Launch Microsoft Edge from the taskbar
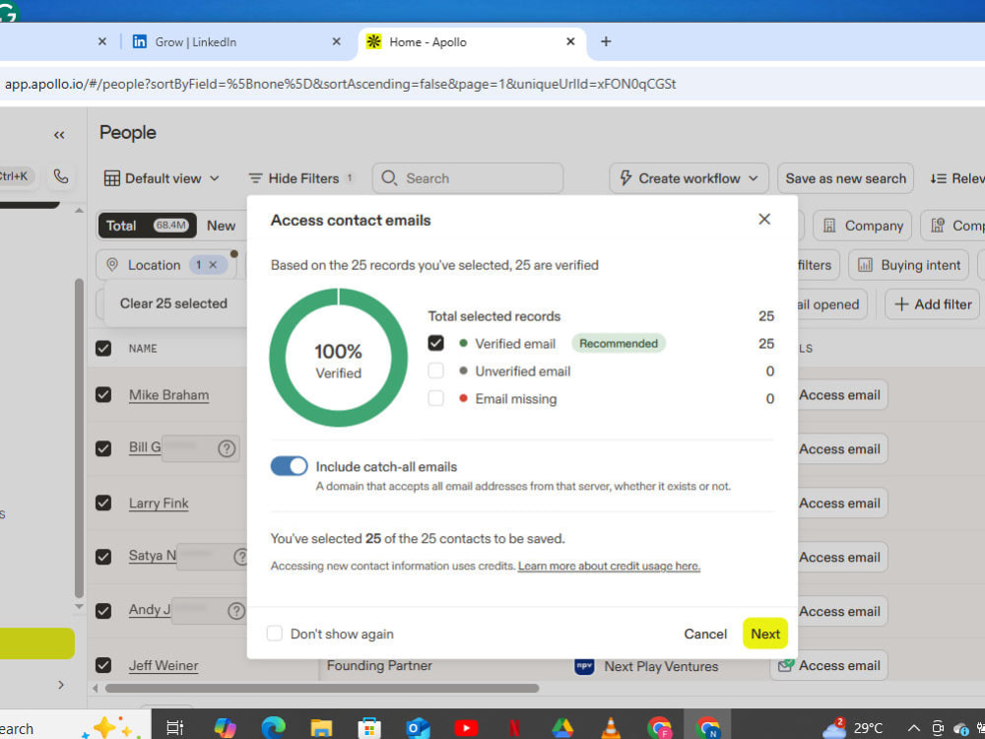This screenshot has height=739, width=985. click(273, 728)
